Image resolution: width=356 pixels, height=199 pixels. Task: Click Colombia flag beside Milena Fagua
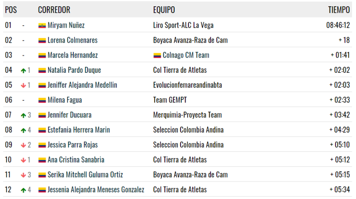click(x=42, y=100)
